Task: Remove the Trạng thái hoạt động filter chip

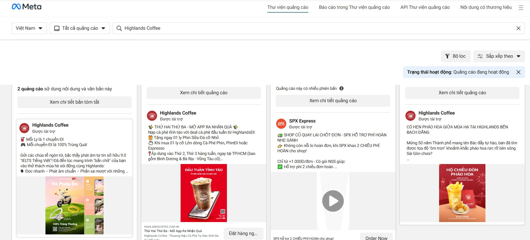Action: (x=518, y=72)
